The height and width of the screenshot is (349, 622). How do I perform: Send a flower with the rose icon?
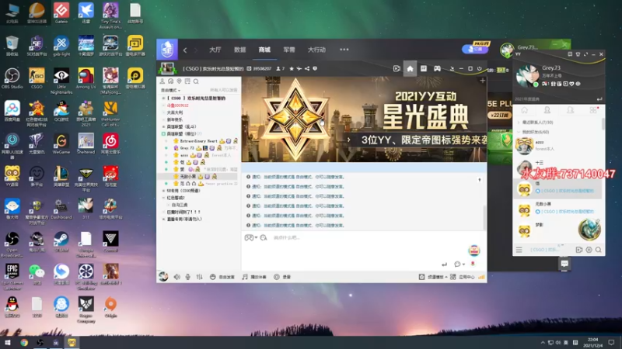click(473, 264)
